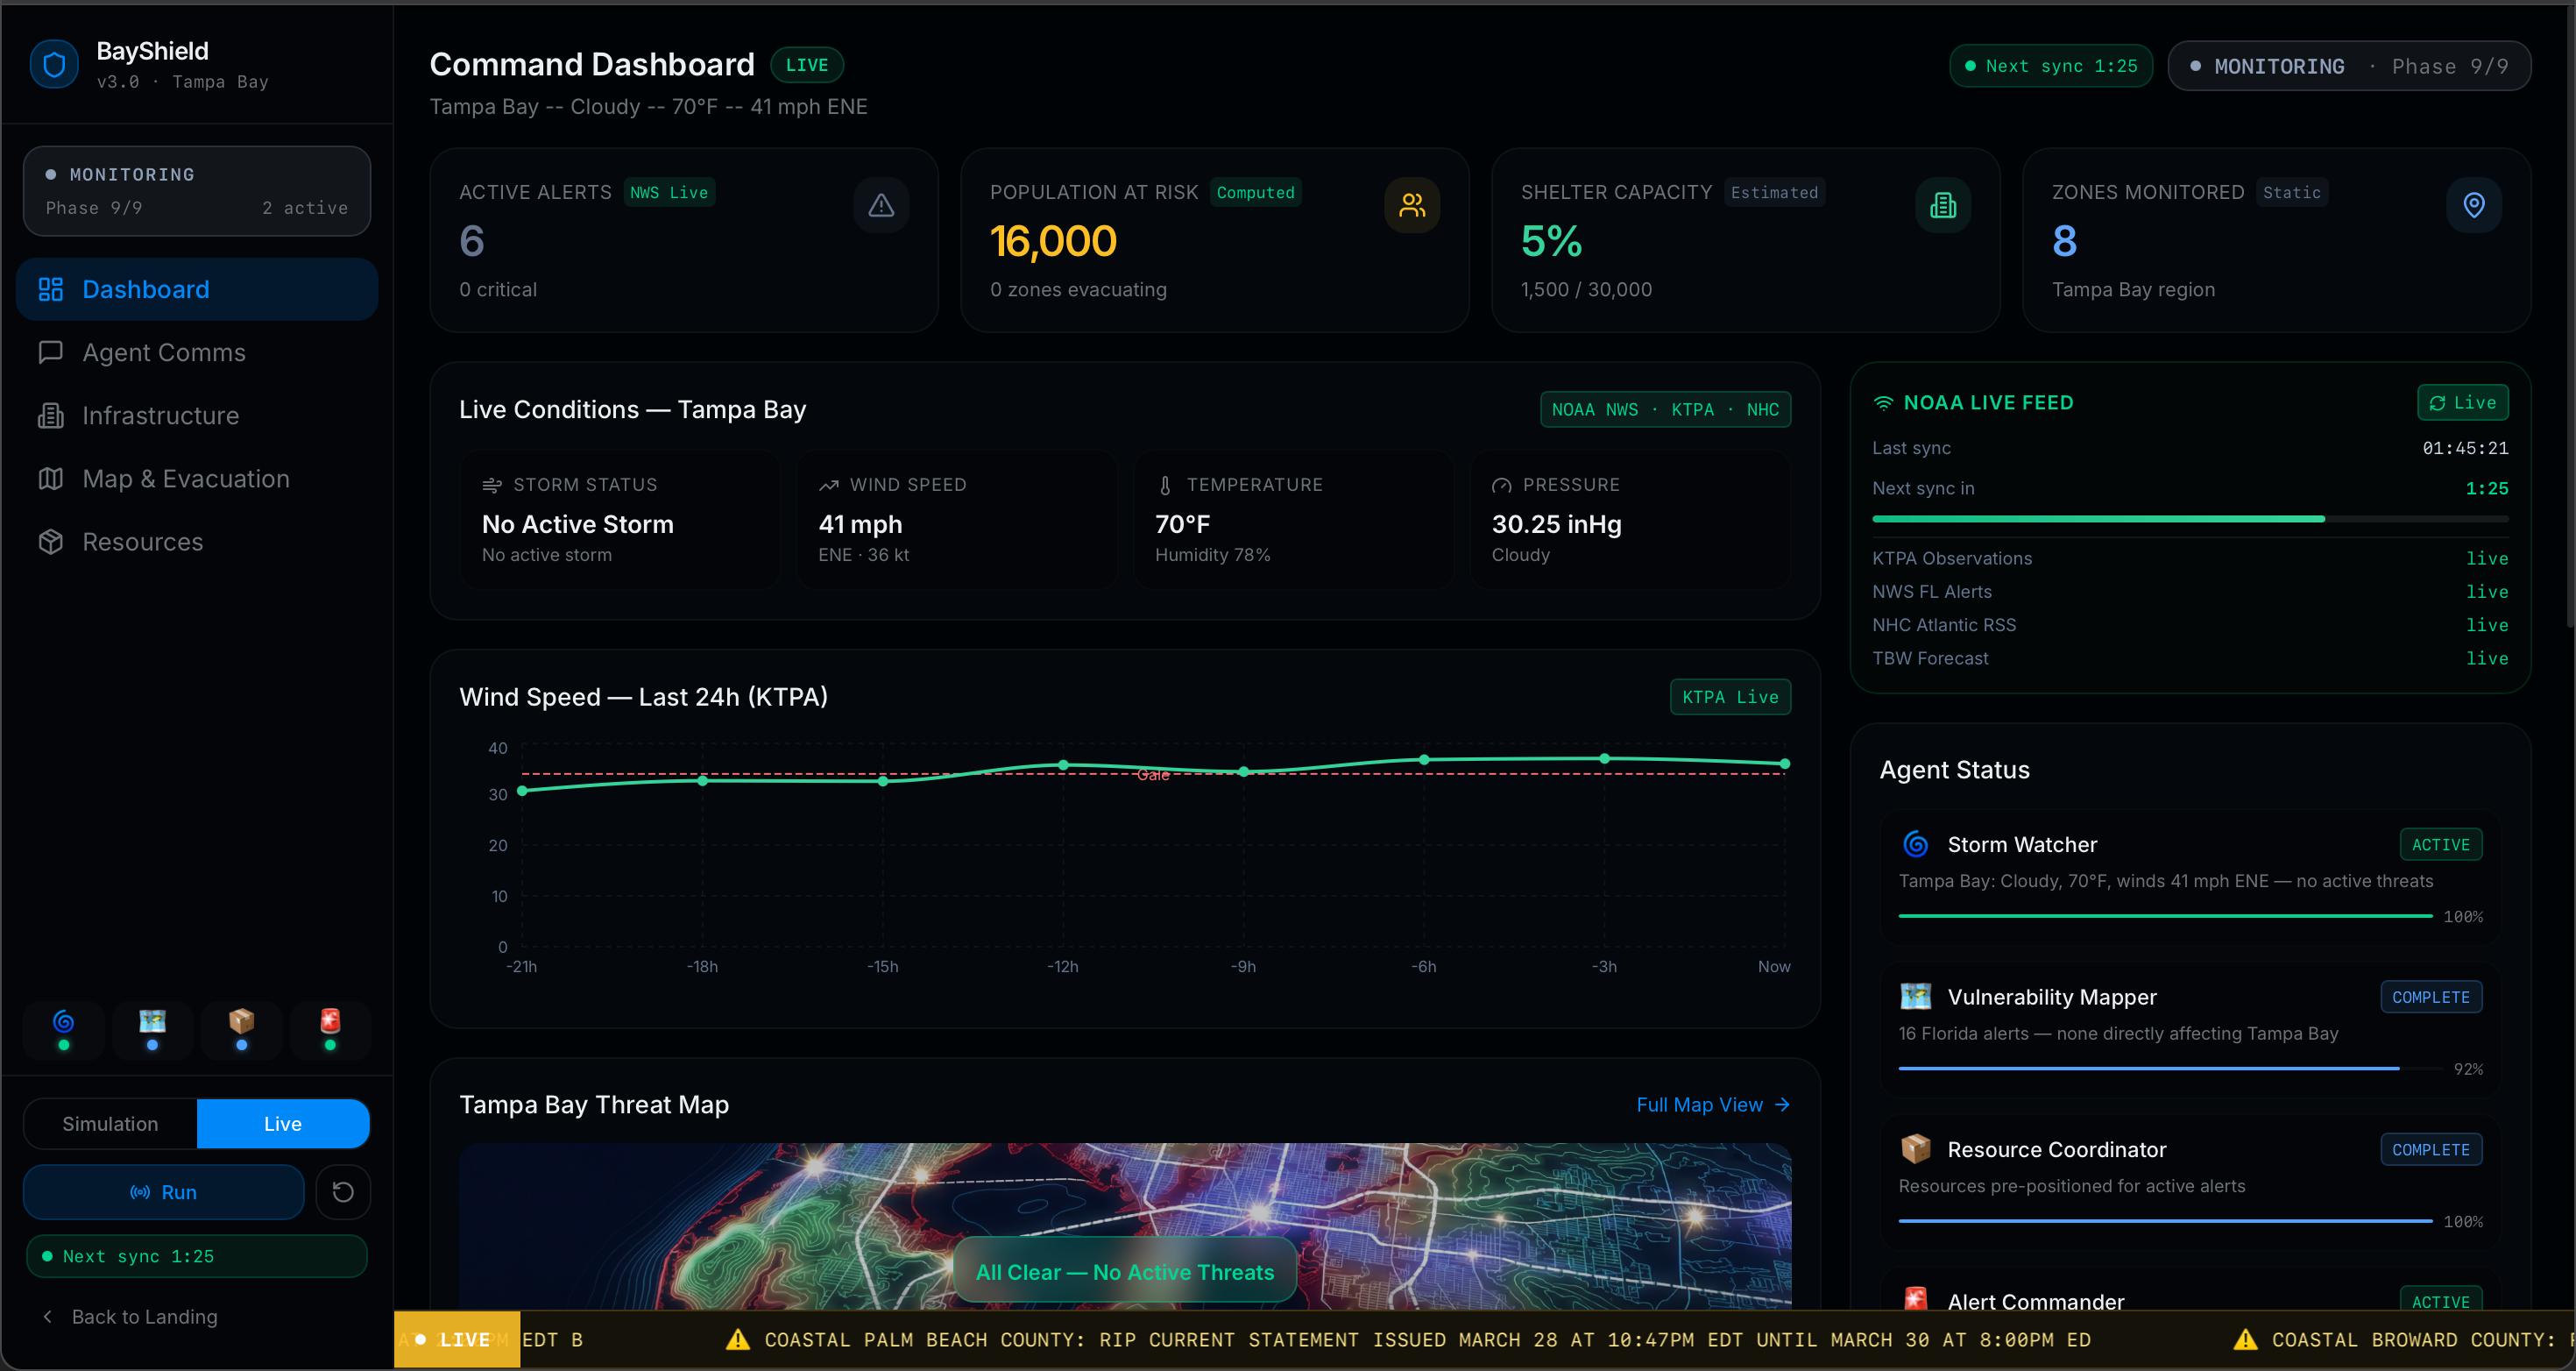Click the Storm Watcher spiral icon in sidebar
This screenshot has width=2576, height=1371.
pyautogui.click(x=64, y=1022)
